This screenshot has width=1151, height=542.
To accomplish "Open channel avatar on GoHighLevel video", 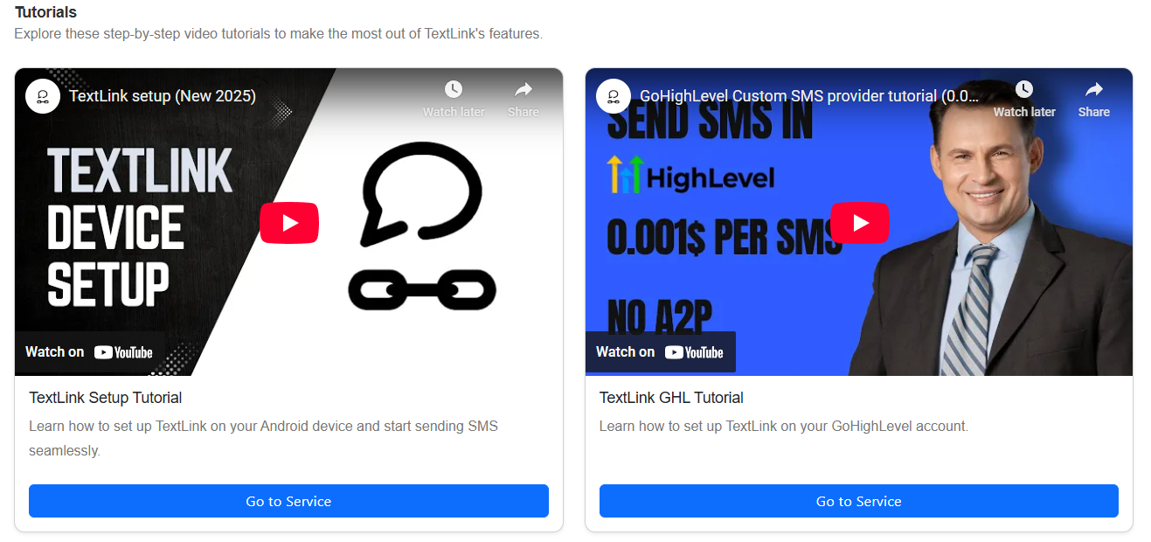I will tap(614, 96).
